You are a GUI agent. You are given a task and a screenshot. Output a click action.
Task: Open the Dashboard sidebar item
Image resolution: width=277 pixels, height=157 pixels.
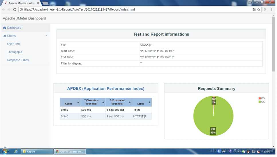click(x=25, y=28)
